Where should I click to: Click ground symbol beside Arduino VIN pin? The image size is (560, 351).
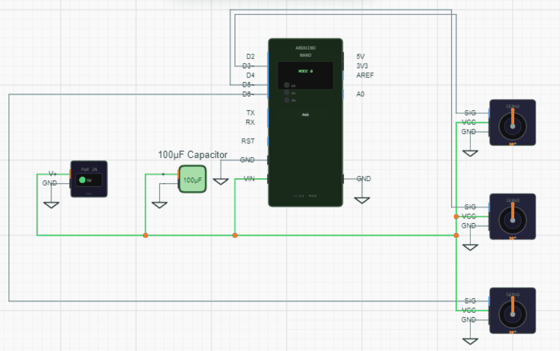(221, 182)
